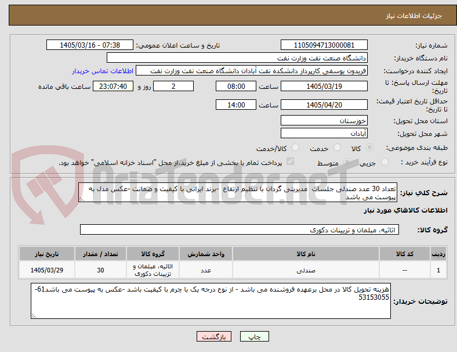The image size is (457, 352).
Task: Click row number 1 cell
Action: tap(438, 270)
